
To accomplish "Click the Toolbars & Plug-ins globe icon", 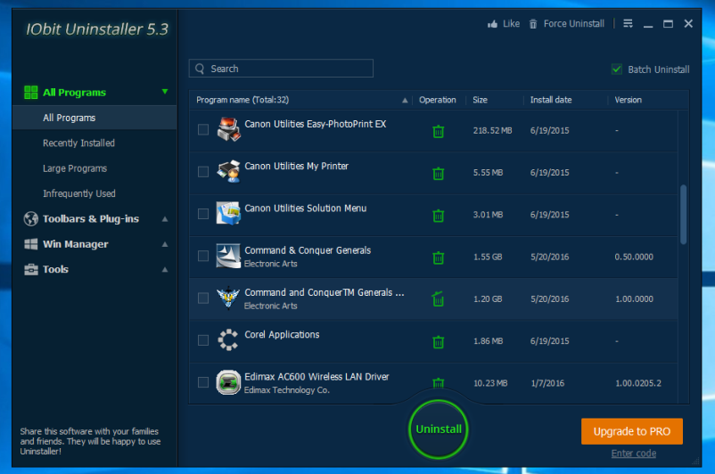I will (31, 219).
